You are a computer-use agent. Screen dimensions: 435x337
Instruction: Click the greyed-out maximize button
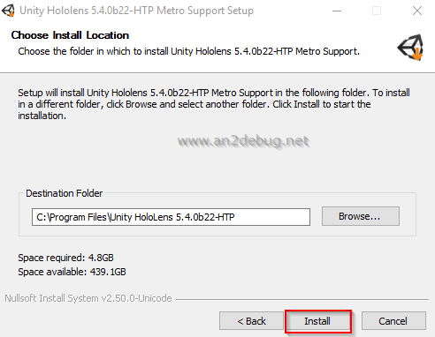(x=377, y=11)
